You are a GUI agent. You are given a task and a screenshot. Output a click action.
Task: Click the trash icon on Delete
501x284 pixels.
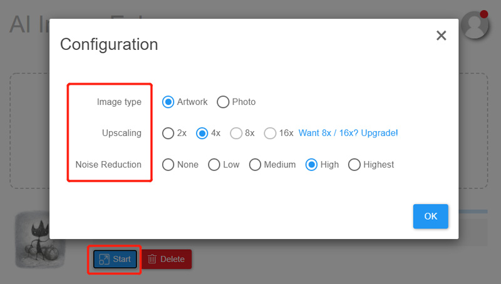pyautogui.click(x=152, y=259)
